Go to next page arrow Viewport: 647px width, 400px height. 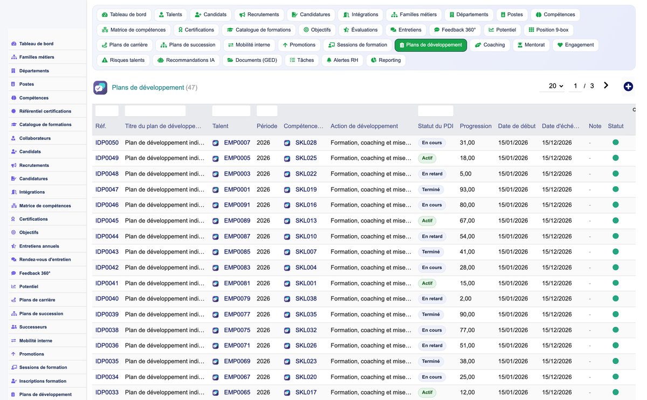606,86
